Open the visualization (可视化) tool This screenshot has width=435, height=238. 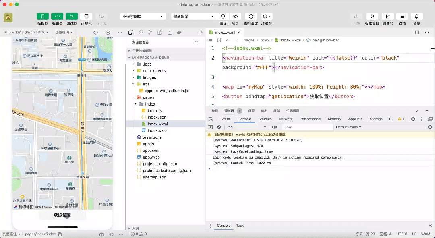(x=86, y=17)
